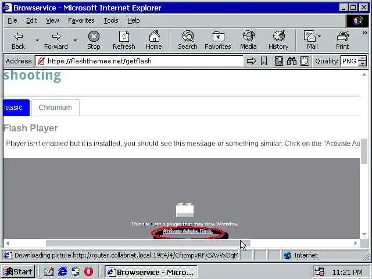Click the Browservice taskbar button

coord(151,272)
